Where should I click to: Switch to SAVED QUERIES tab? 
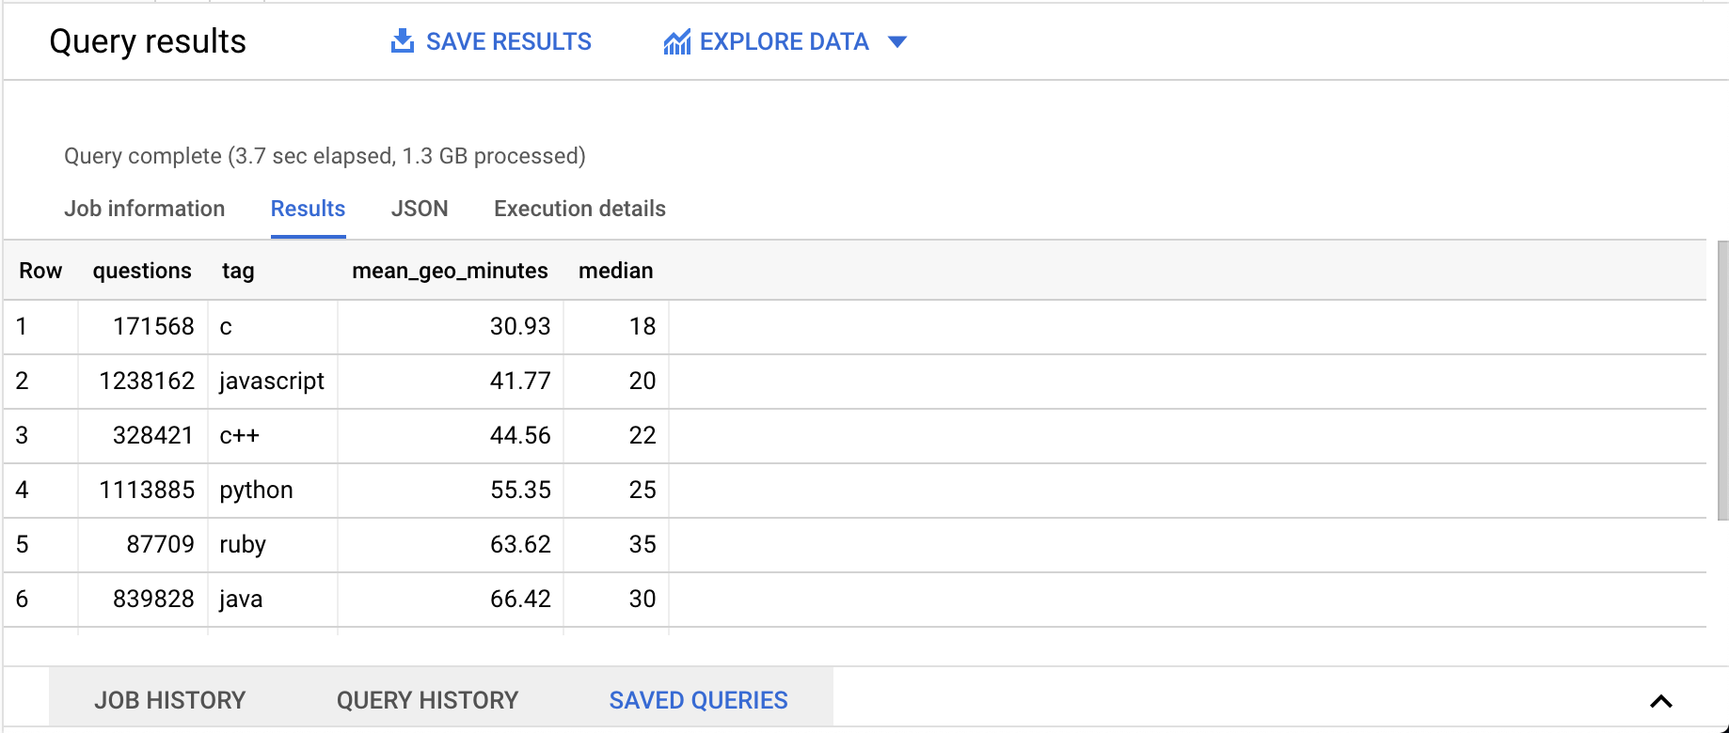point(699,700)
